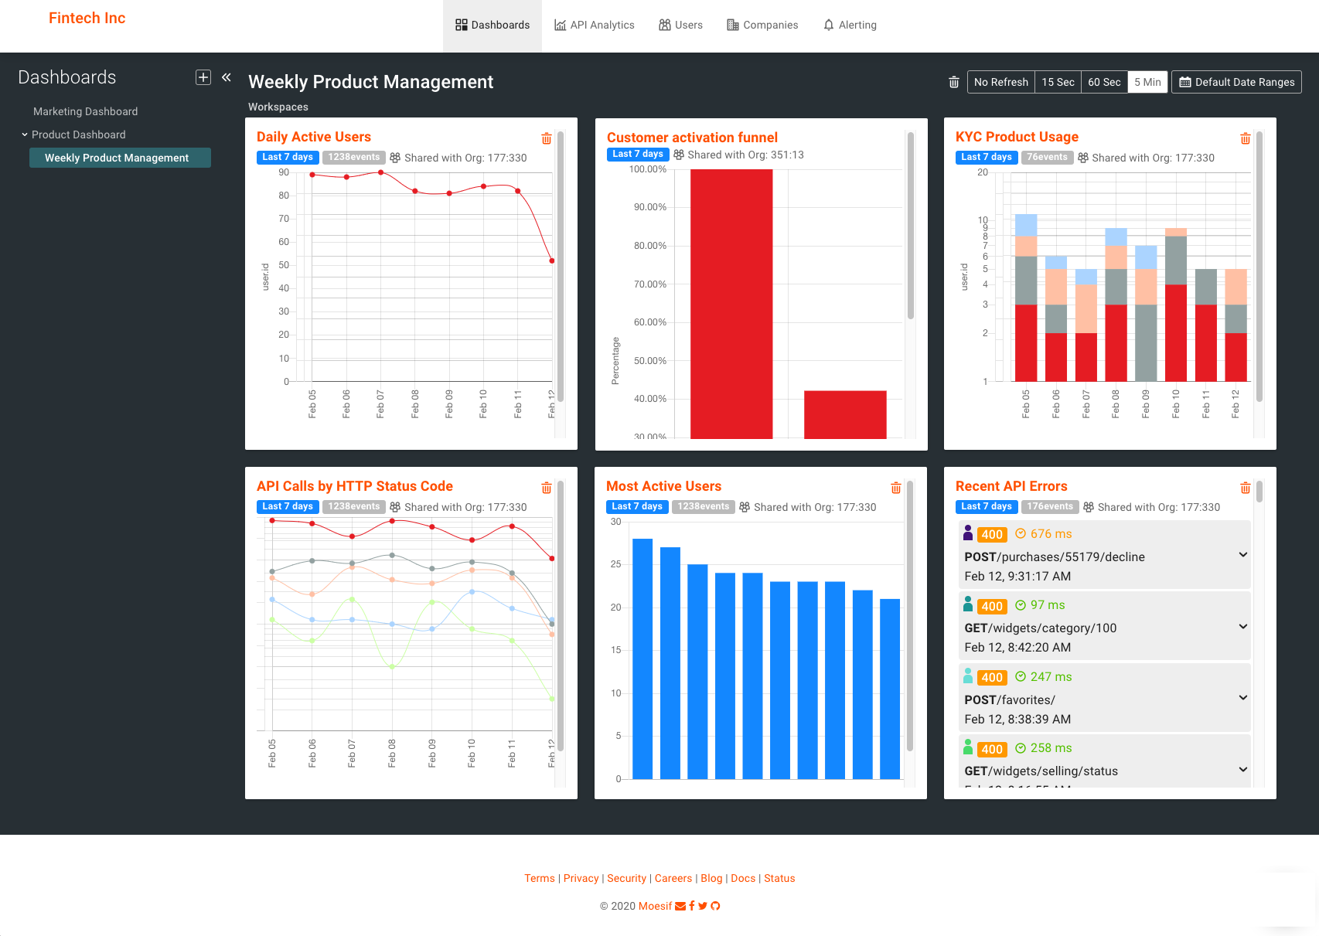Delete dashboard using header trash icon
The image size is (1319, 936).
click(954, 82)
